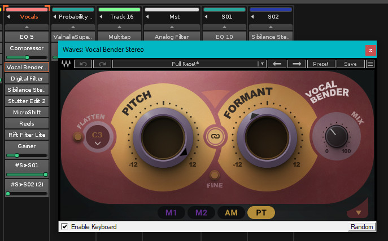
Task: Click the Save button
Action: (x=350, y=64)
